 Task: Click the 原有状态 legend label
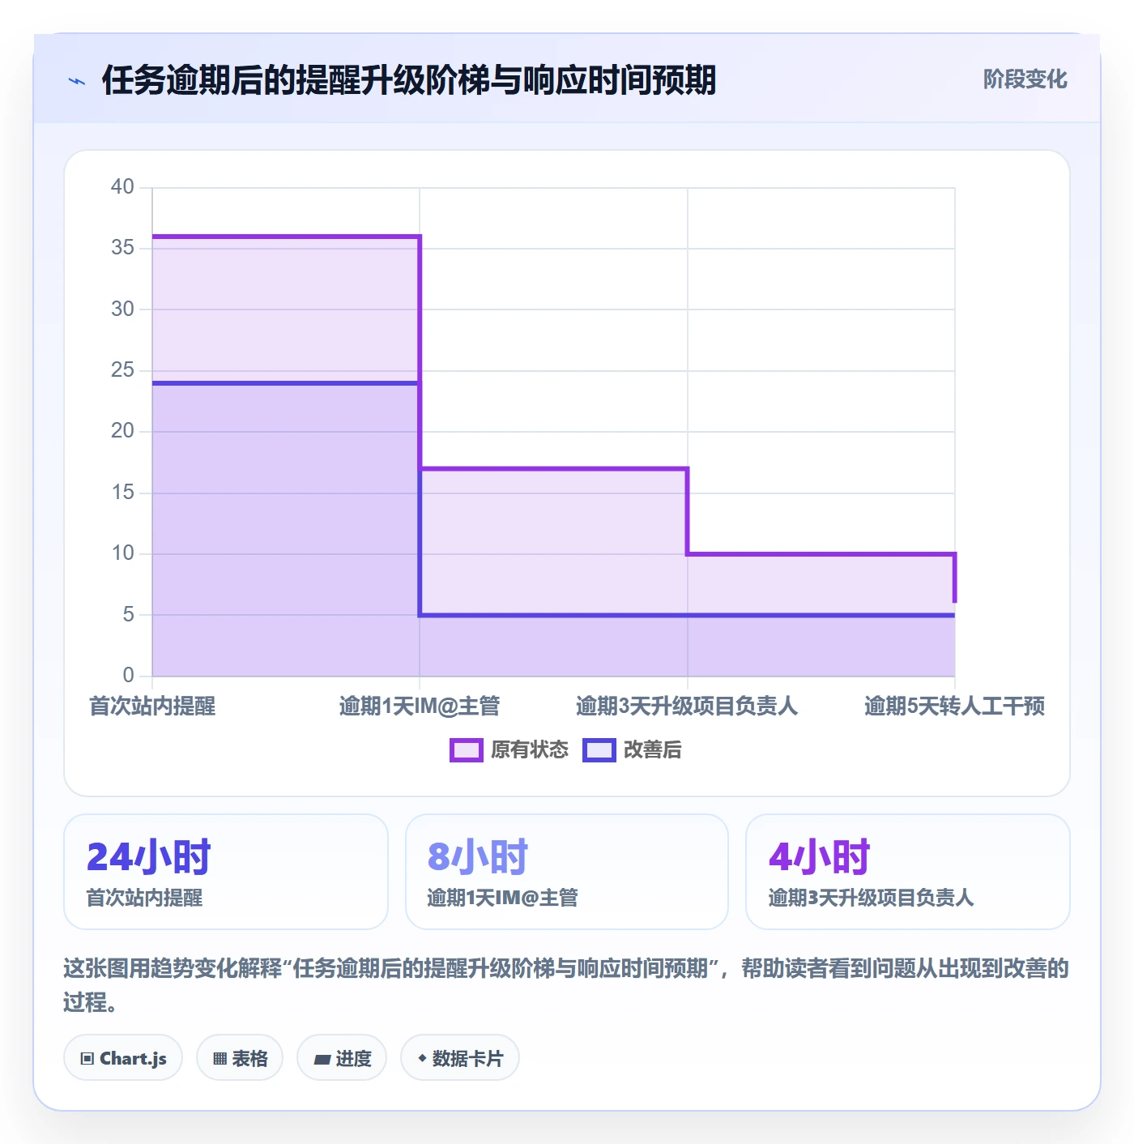[x=530, y=750]
